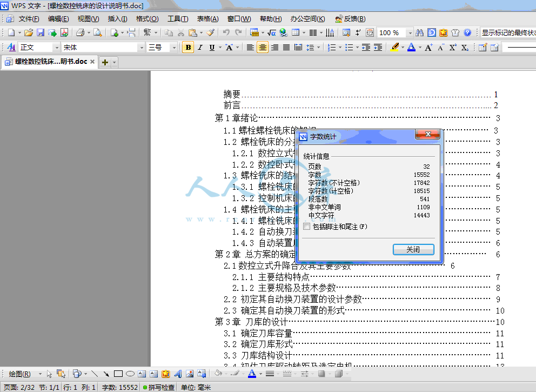536x392 pixels.
Task: Expand the 绘图 drawing menu
Action: pos(24,374)
